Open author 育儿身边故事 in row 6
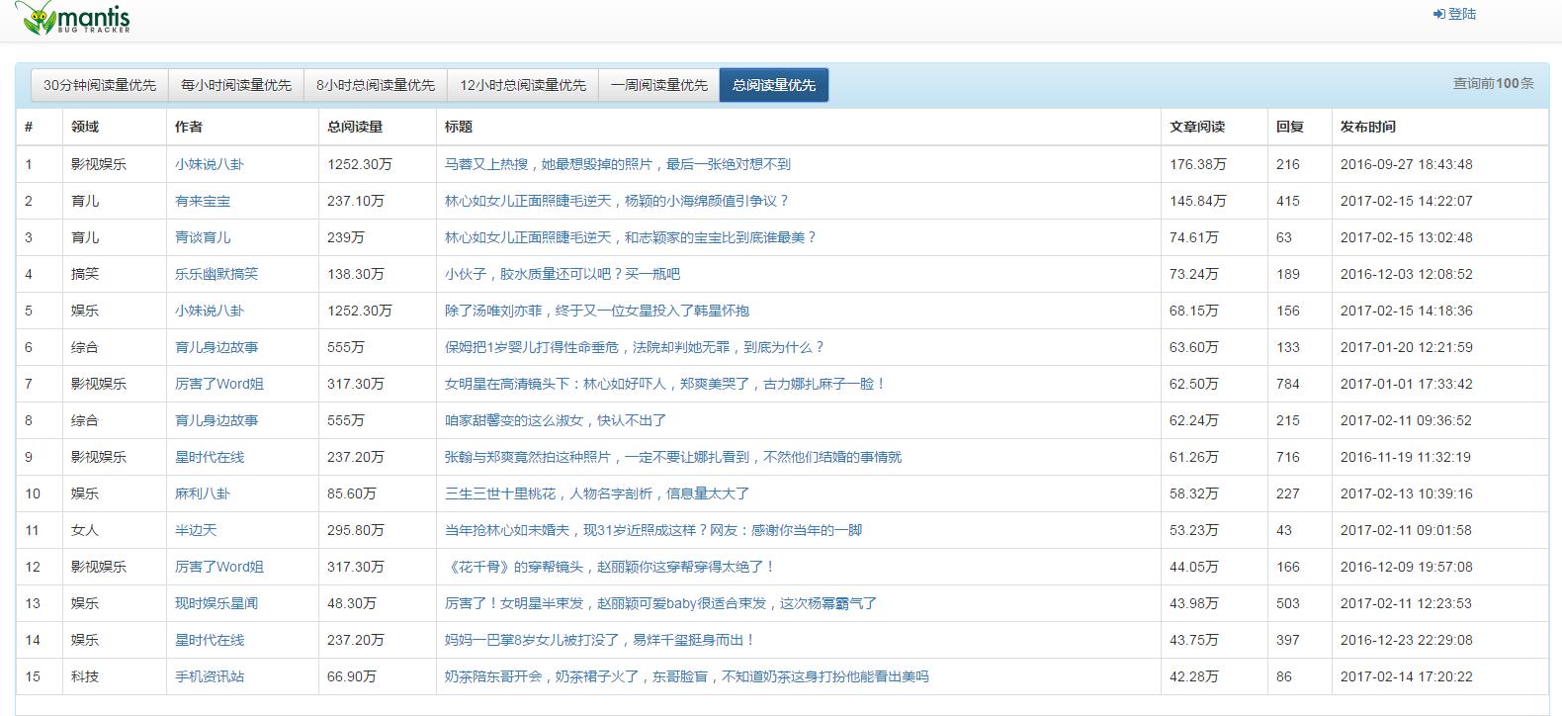 (x=217, y=347)
